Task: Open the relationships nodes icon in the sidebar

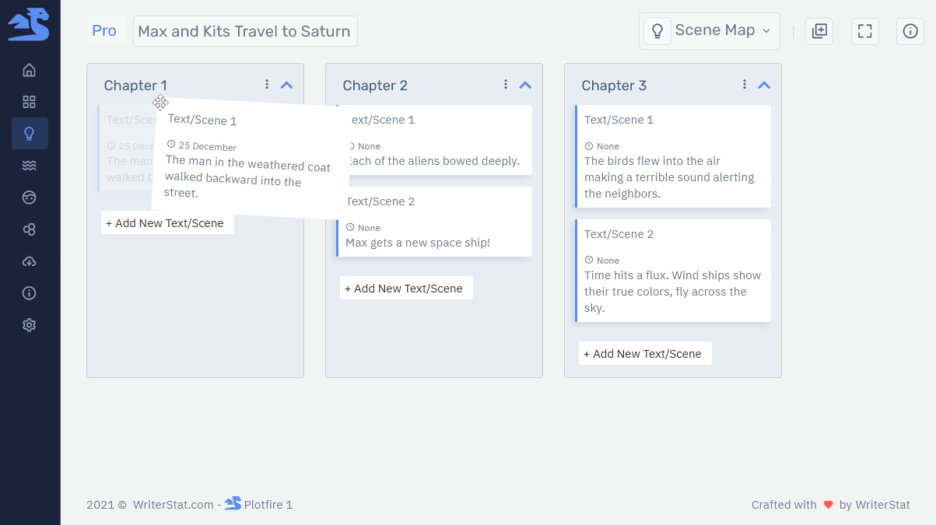Action: tap(30, 229)
